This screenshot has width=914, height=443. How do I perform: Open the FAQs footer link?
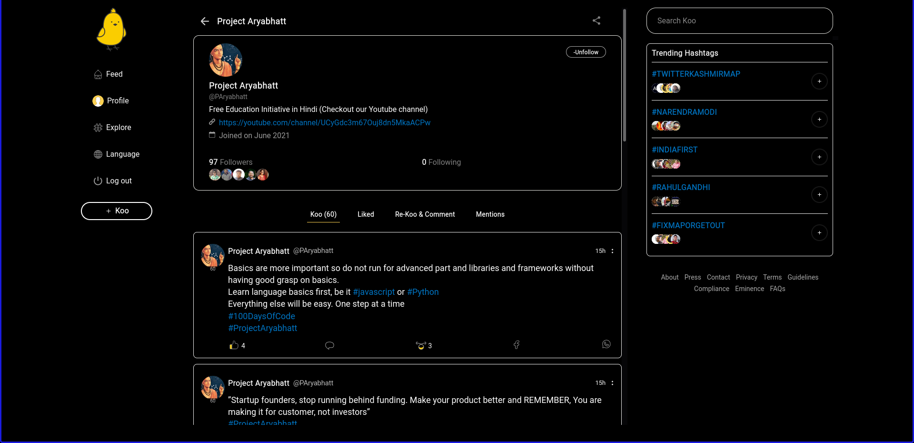(x=777, y=289)
